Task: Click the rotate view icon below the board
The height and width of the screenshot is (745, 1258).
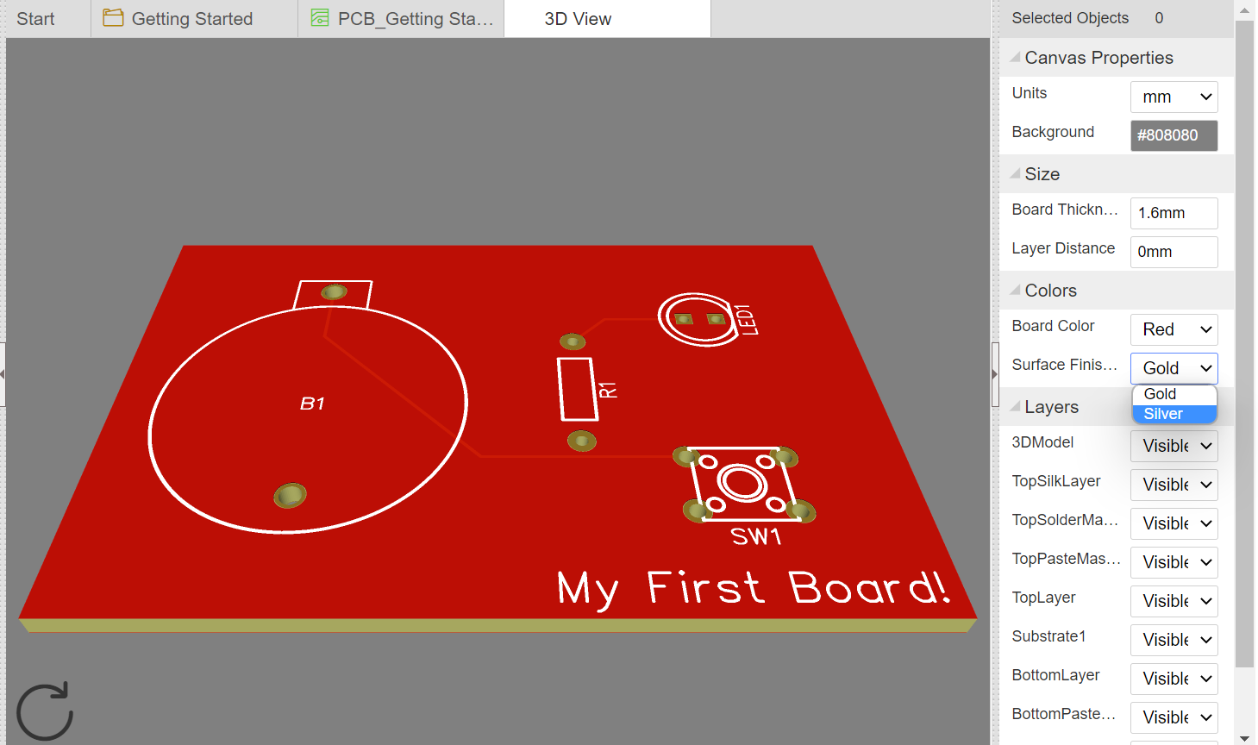Action: pos(44,709)
